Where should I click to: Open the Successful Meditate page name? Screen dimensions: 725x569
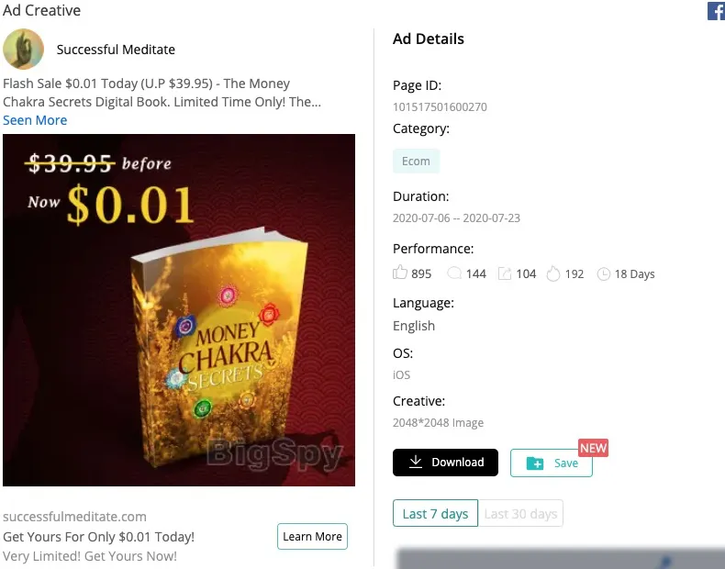point(116,50)
